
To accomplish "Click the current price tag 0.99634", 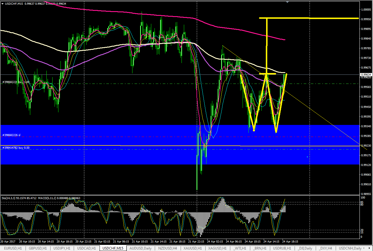I will point(366,74).
